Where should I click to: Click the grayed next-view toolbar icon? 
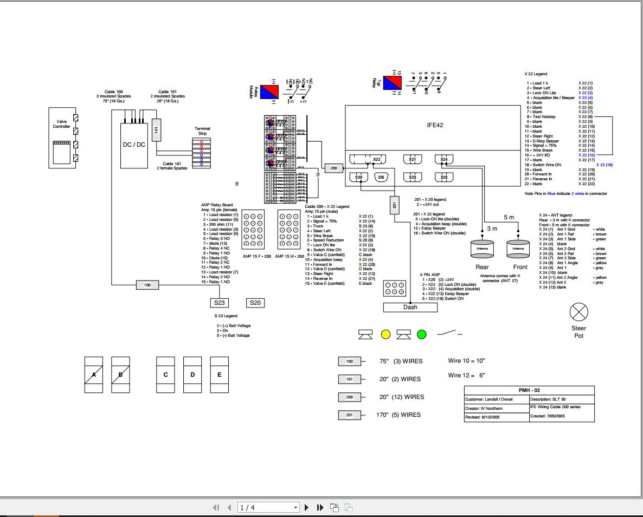pyautogui.click(x=348, y=507)
